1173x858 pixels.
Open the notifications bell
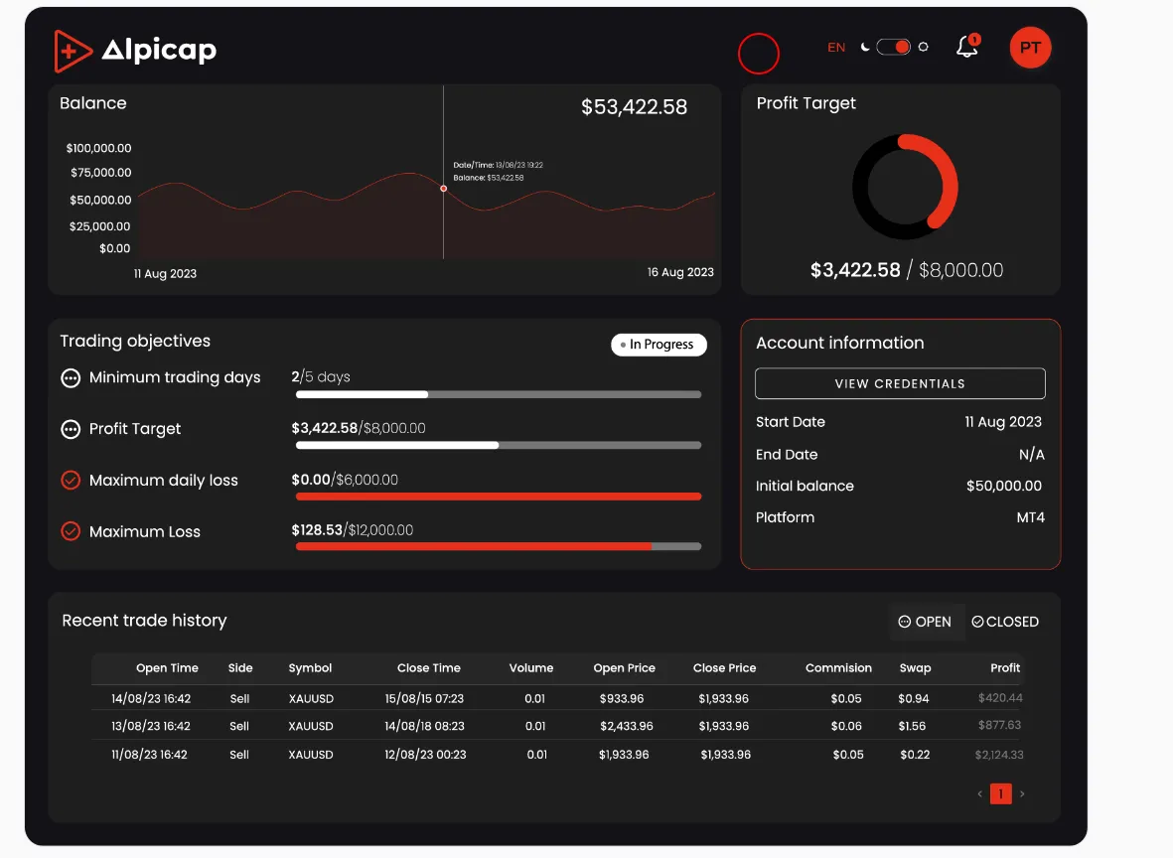tap(966, 47)
